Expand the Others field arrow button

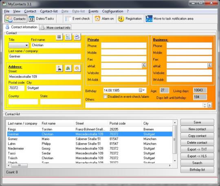click(209, 105)
